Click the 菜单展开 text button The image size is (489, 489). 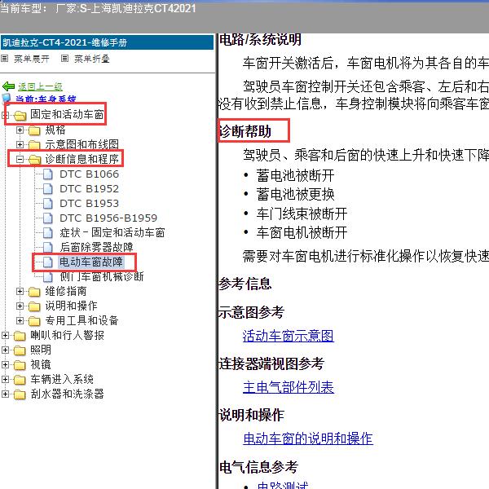pyautogui.click(x=32, y=59)
